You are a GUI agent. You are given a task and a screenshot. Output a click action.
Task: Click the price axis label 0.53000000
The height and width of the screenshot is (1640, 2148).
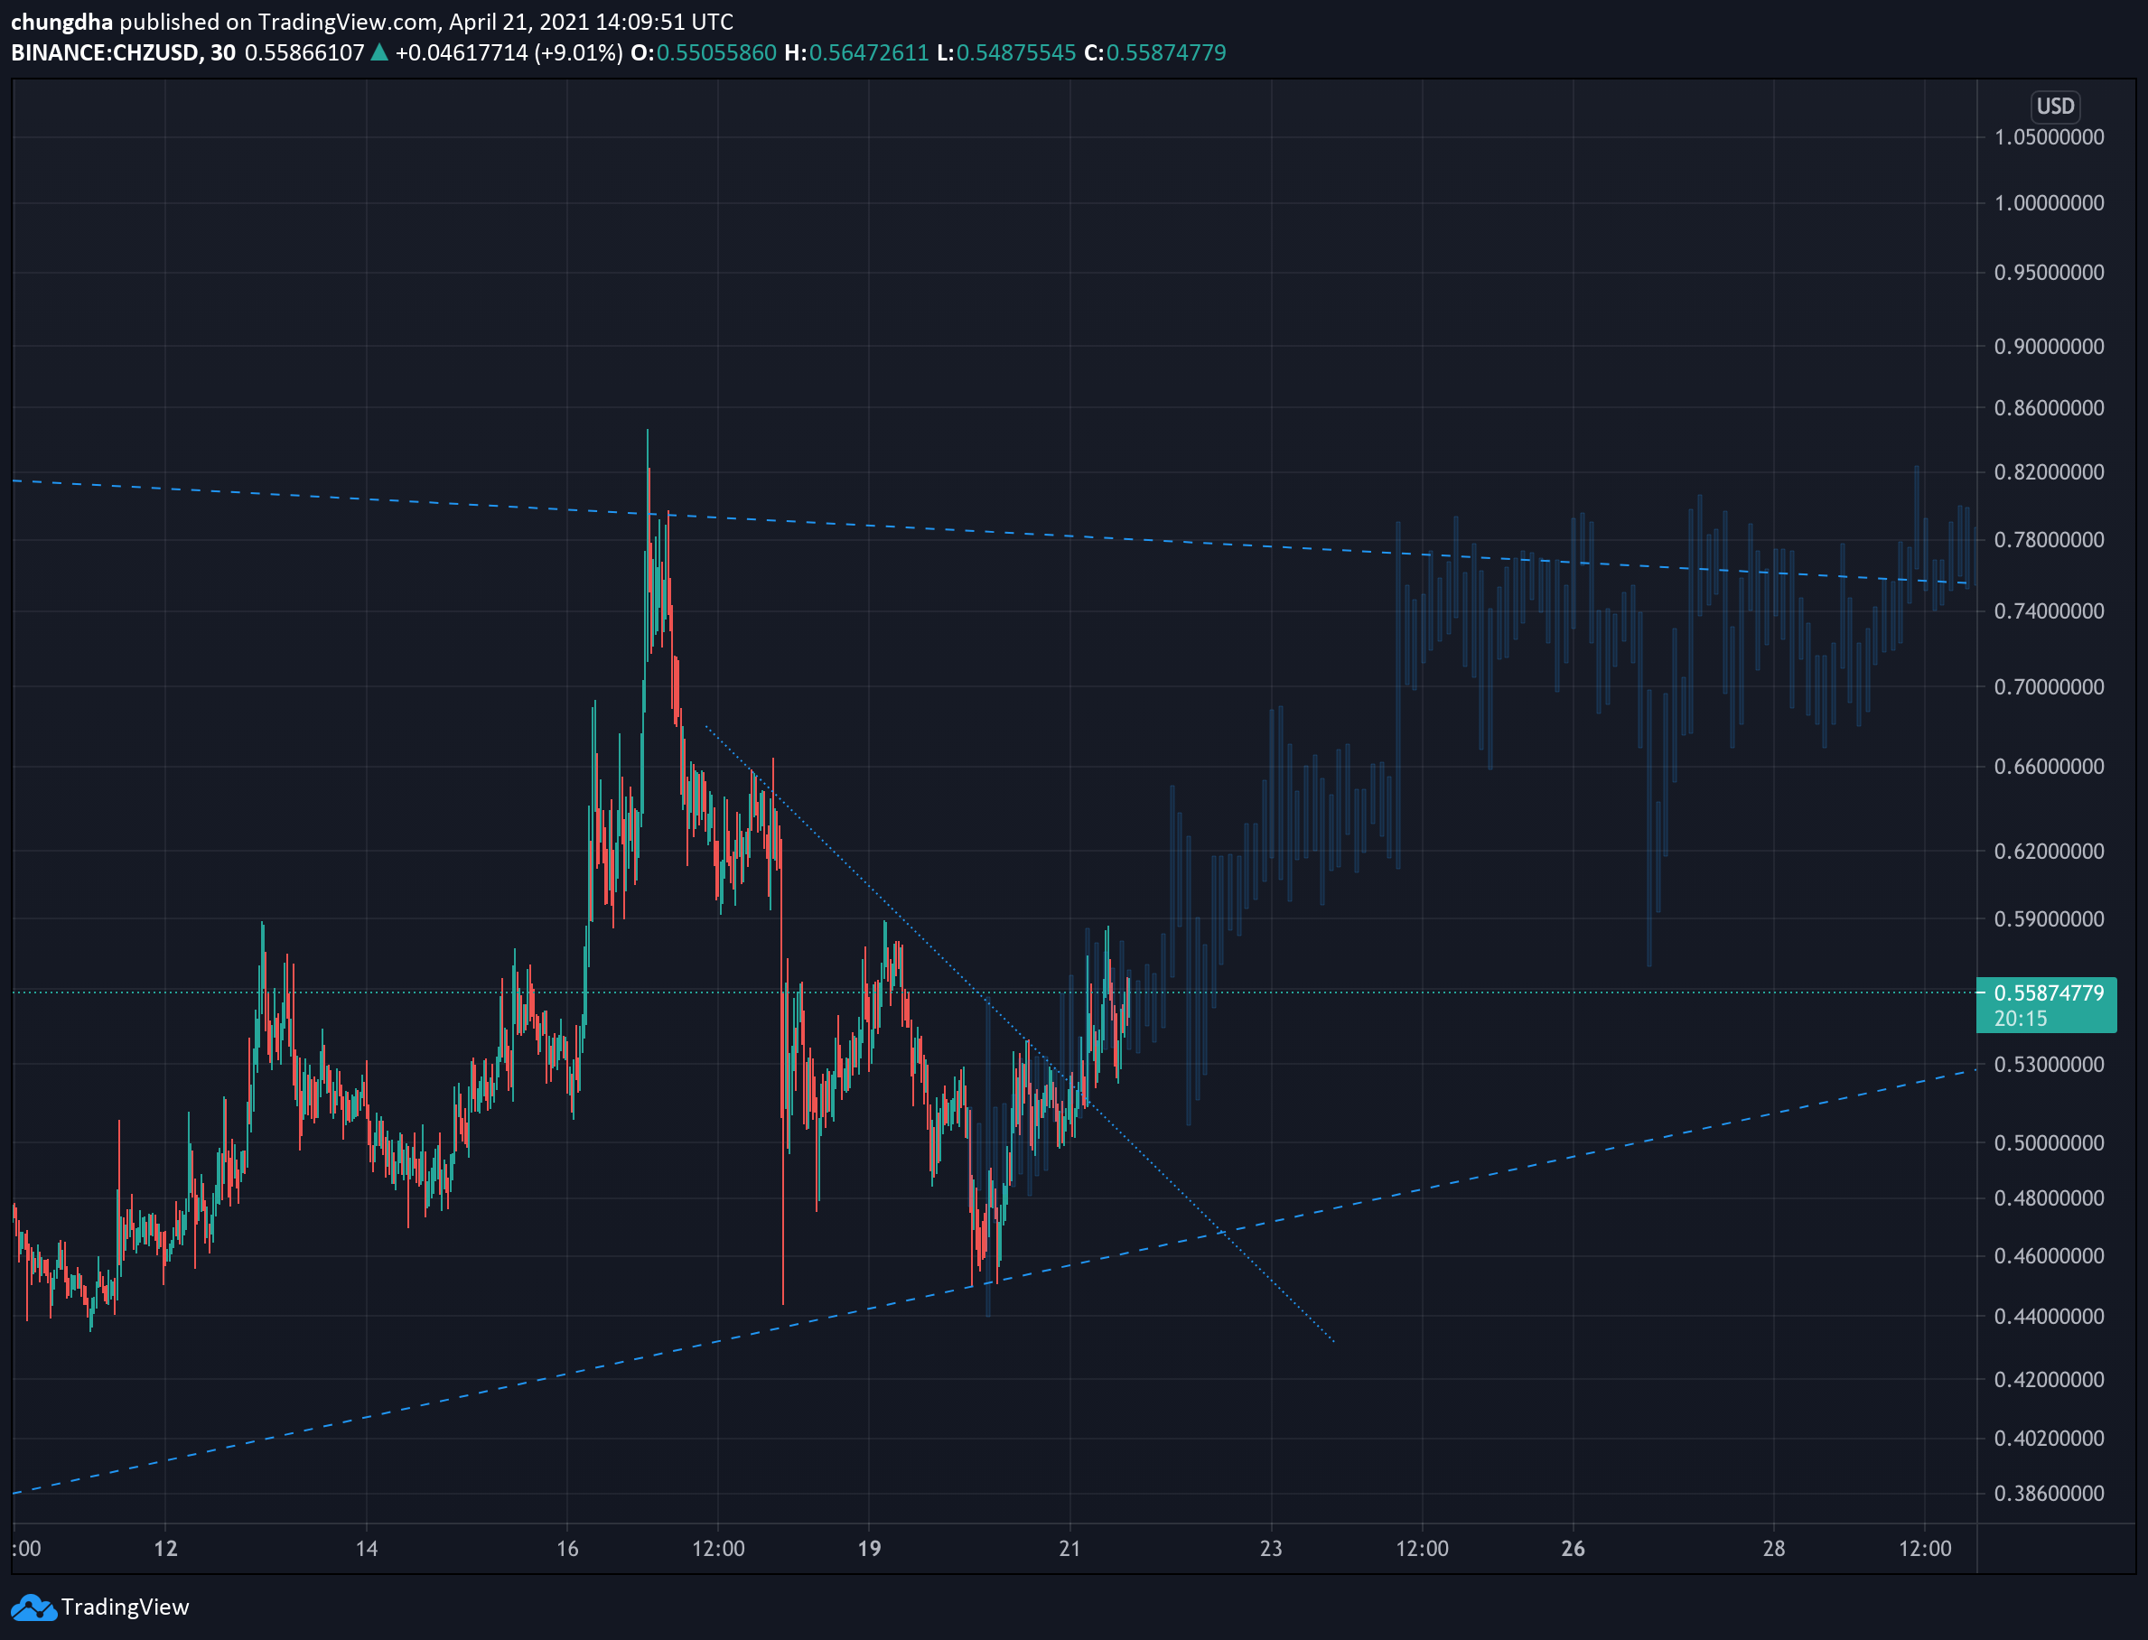(2049, 1065)
